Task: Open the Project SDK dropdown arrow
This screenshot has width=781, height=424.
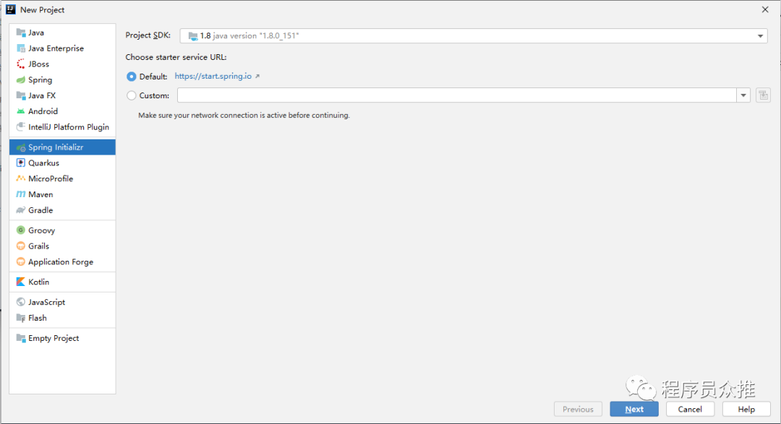Action: [760, 36]
